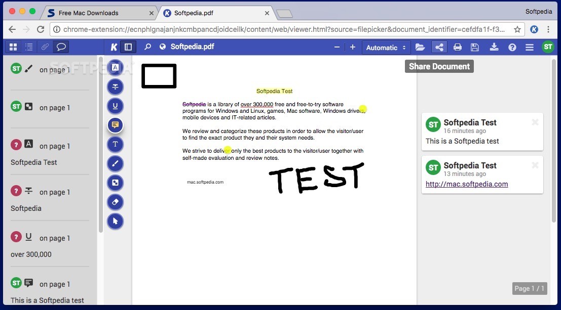Reload the page

(41, 30)
